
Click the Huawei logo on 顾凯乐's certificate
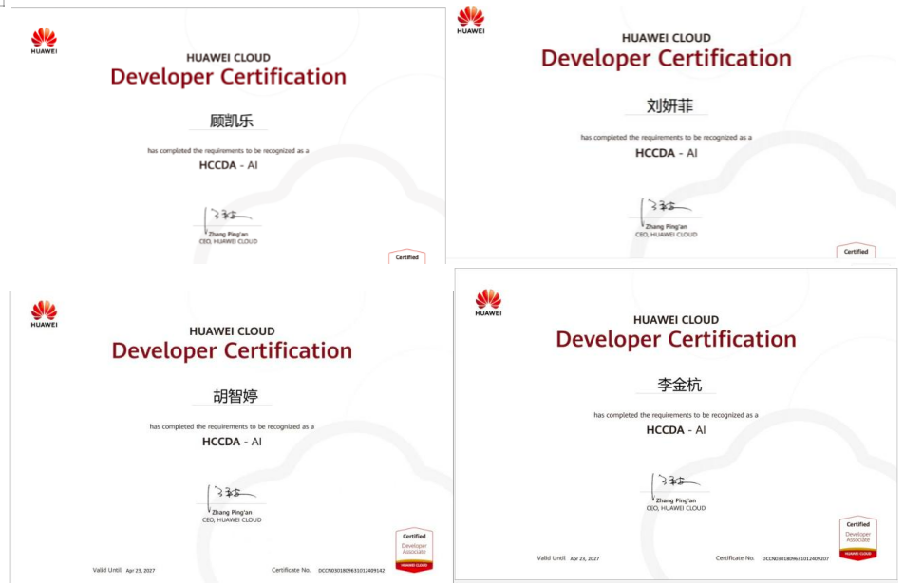(x=45, y=41)
